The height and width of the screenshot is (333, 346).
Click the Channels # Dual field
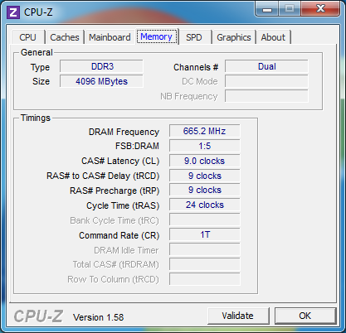266,66
